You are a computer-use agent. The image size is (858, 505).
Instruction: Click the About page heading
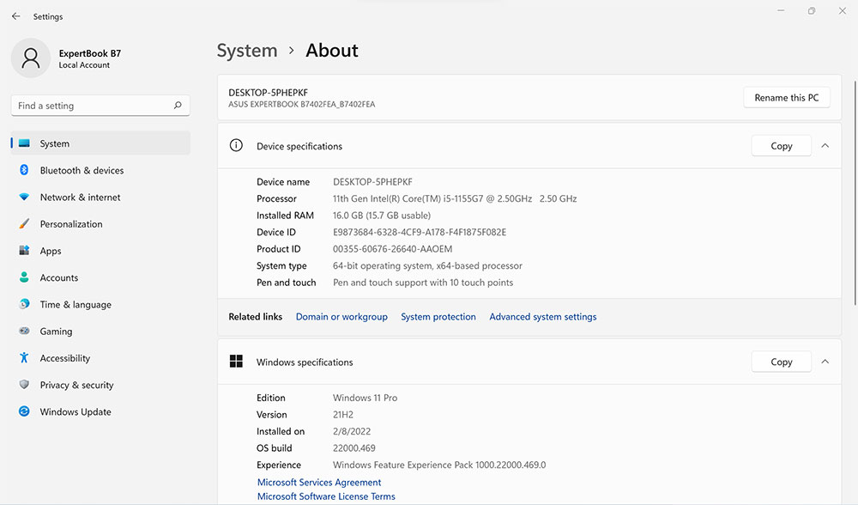(x=332, y=51)
